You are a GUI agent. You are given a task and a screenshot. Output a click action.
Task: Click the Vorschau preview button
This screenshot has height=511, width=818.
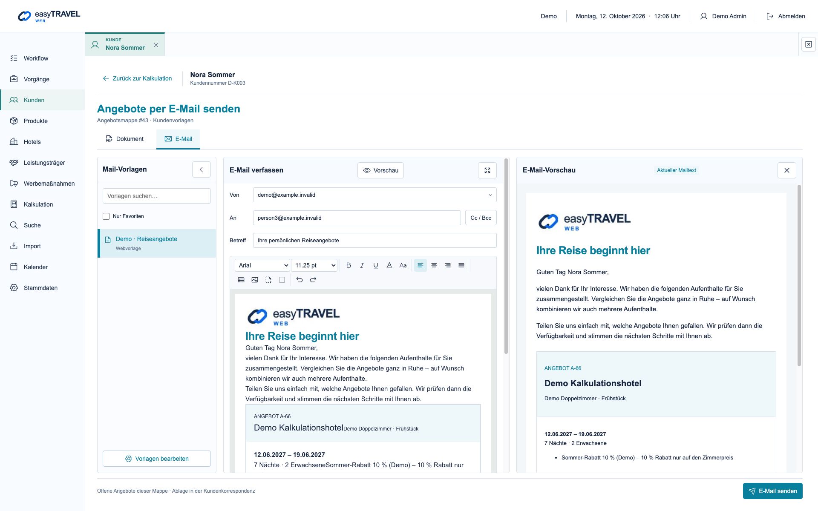[380, 170]
